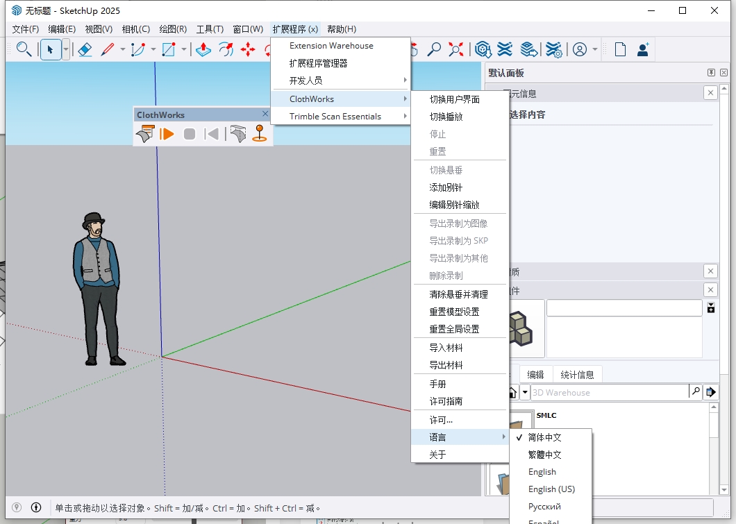Switch to the 编辑 tab in components
Image resolution: width=736 pixels, height=524 pixels.
coord(535,375)
